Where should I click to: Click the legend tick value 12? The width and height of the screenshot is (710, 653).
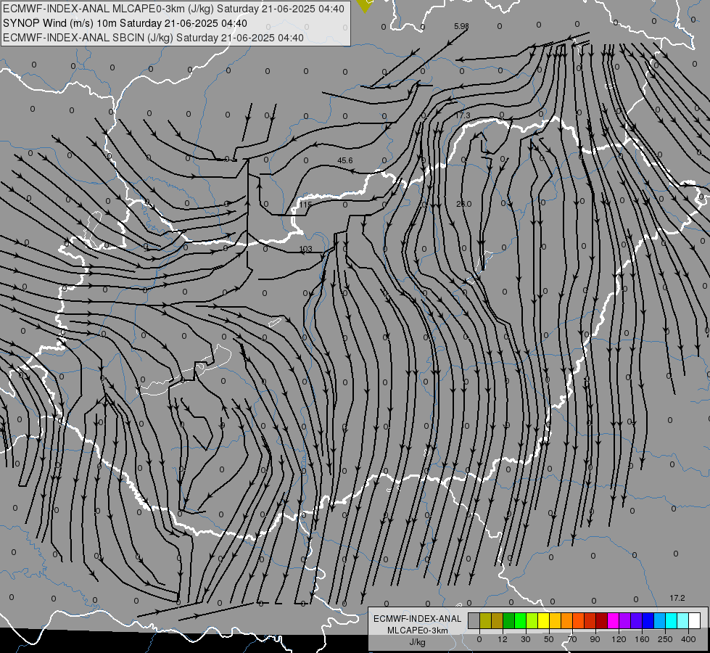503,639
